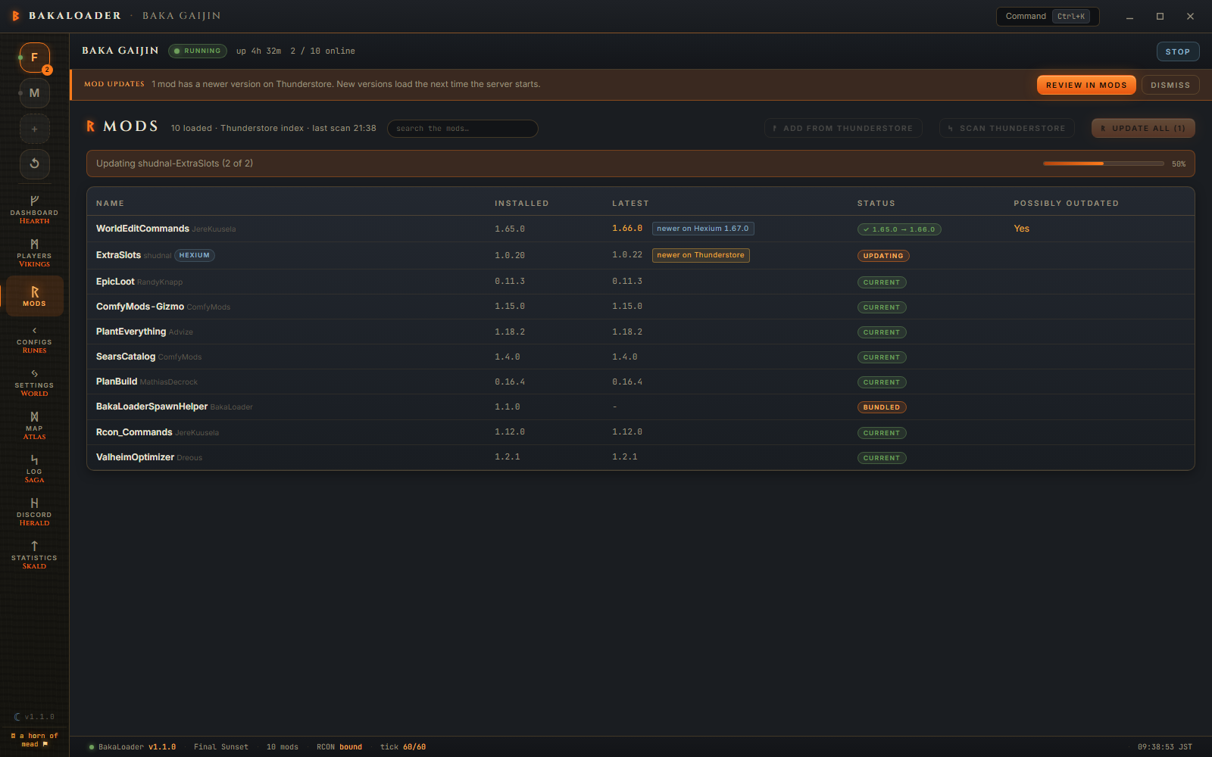Click the Possibly Outdated 'Yes' value
Viewport: 1212px width, 757px height.
click(x=1021, y=229)
